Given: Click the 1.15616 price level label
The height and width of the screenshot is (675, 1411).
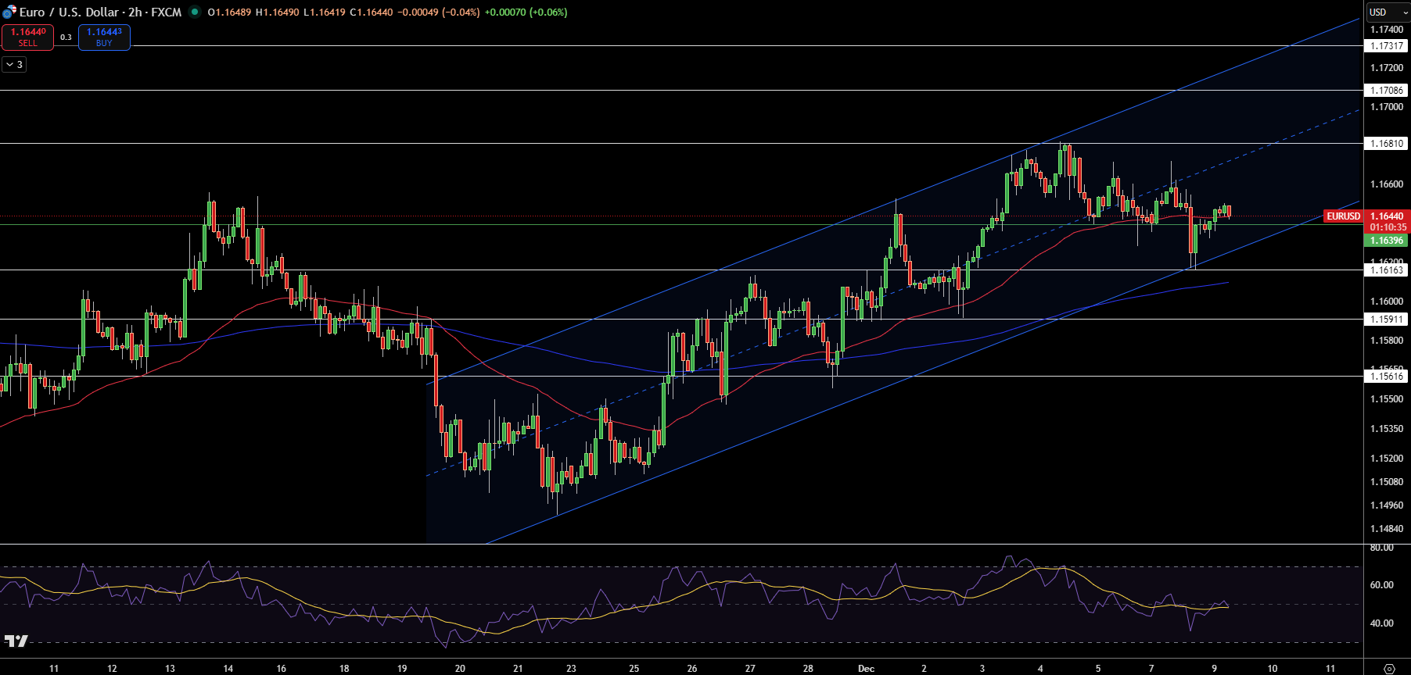Looking at the screenshot, I should click(x=1388, y=377).
